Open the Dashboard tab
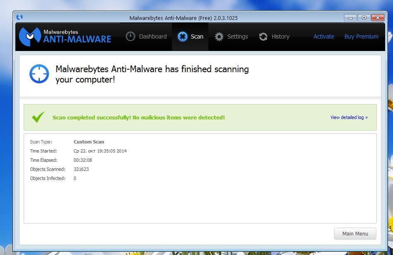Screen dimensions: 393x255 (146, 36)
